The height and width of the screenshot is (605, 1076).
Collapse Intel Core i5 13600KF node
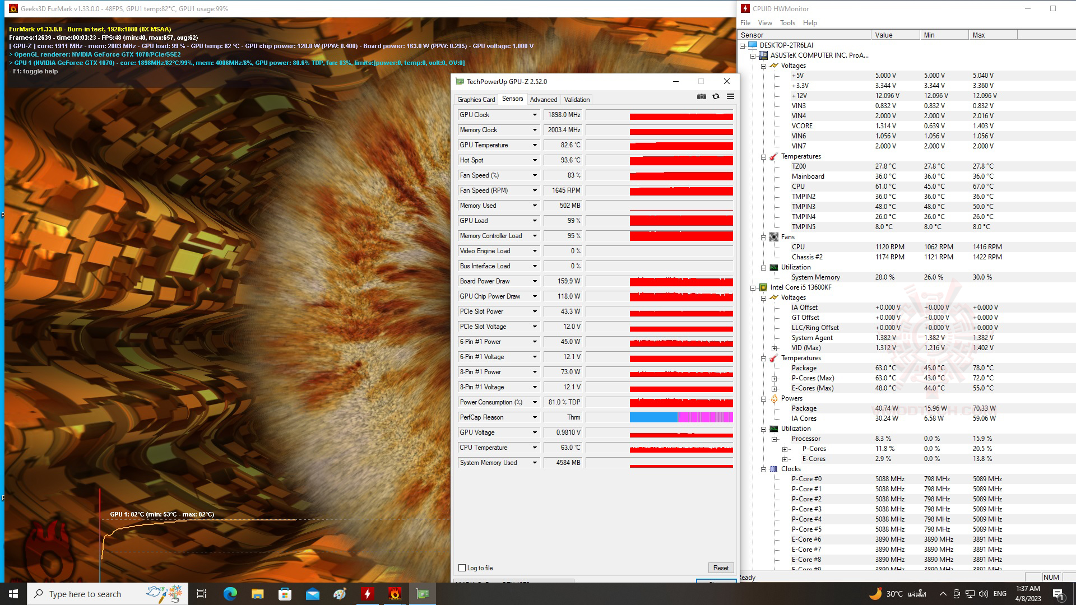point(753,287)
